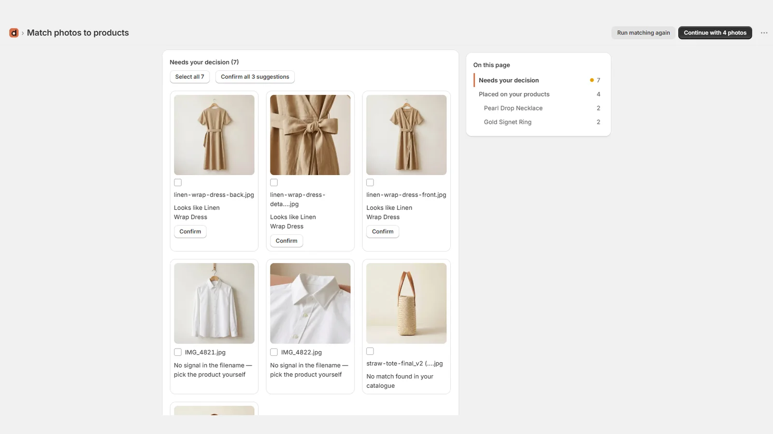Confirm match for linen-wrap-dress-front.jpg
773x434 pixels.
pos(383,231)
